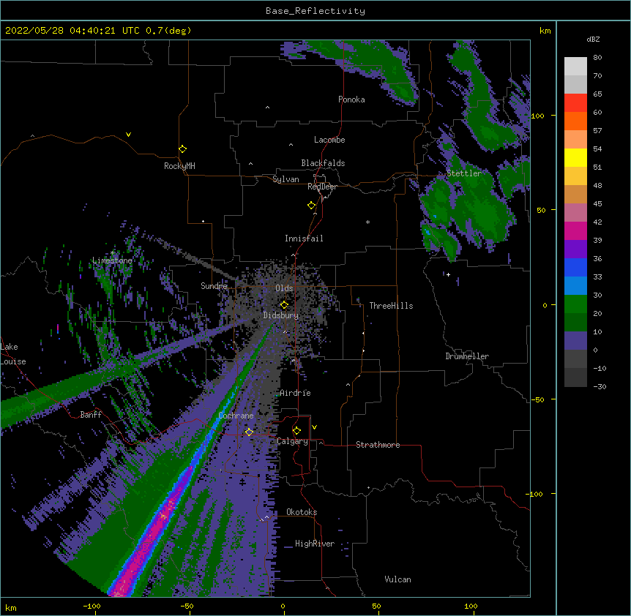Click the Didsbury town label
631x616 pixels.
point(281,315)
